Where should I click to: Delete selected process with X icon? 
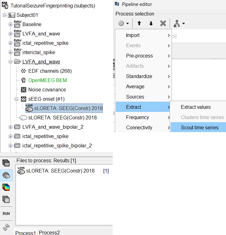[x=163, y=23]
